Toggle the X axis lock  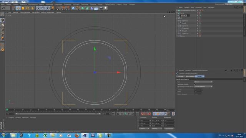click(38, 8)
